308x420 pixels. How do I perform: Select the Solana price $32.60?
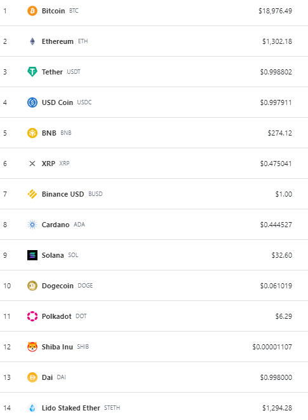(x=282, y=255)
